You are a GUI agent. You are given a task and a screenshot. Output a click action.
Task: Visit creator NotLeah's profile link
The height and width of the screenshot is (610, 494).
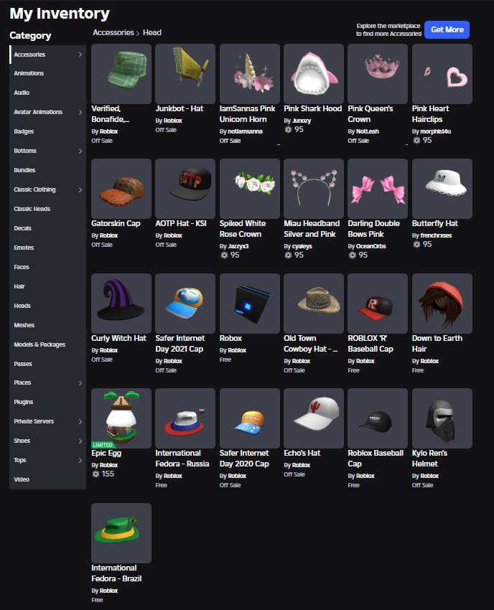[368, 131]
